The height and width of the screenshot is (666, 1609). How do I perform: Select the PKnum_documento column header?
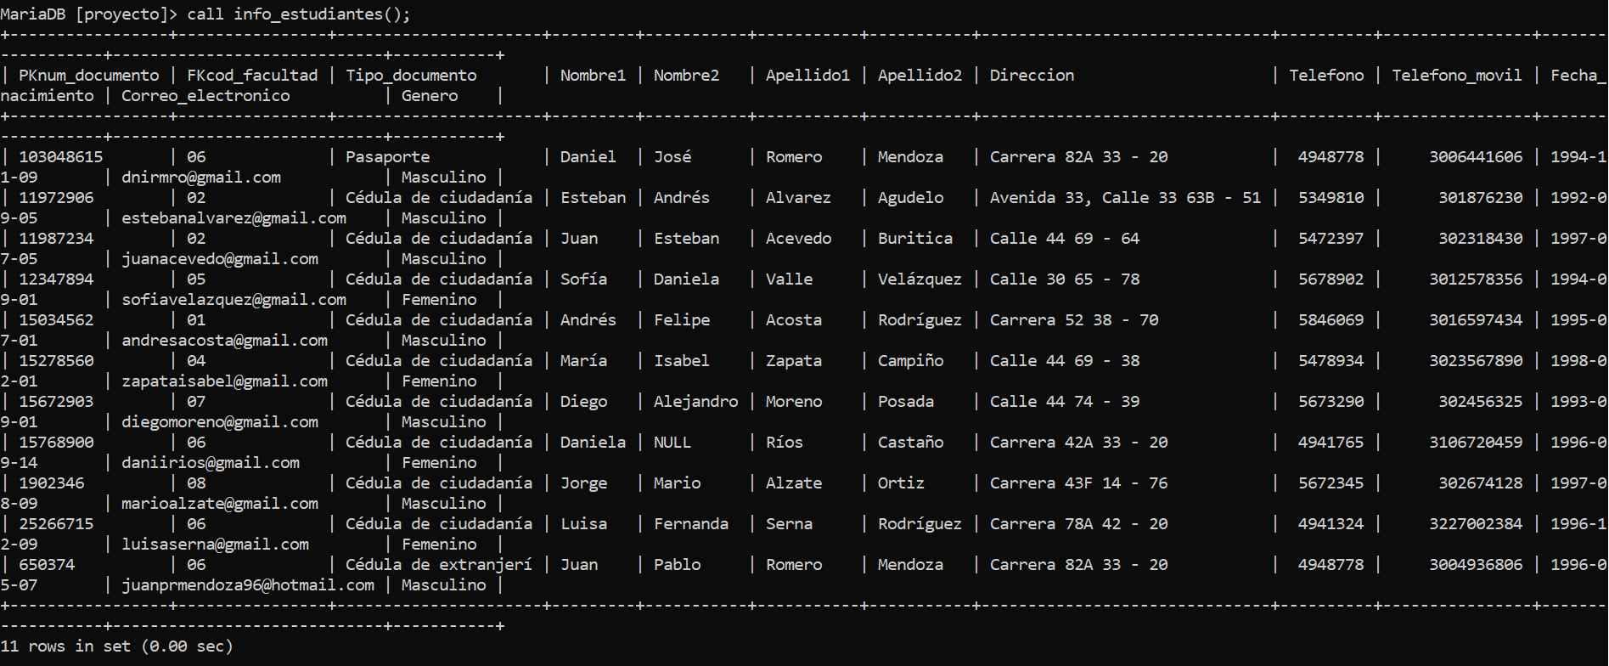pyautogui.click(x=88, y=76)
